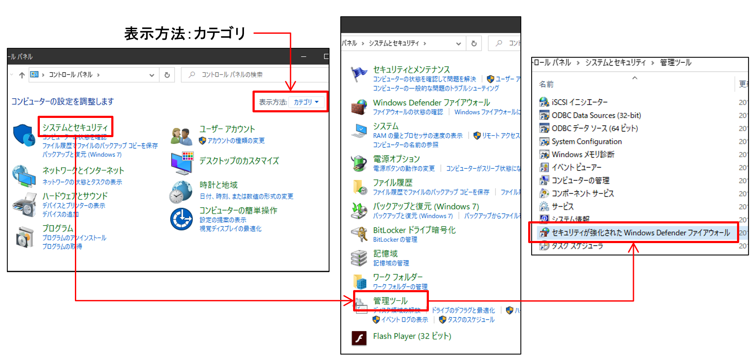The width and height of the screenshot is (755, 364).
Task: Click BitLocker の管理 link
Action: (395, 240)
